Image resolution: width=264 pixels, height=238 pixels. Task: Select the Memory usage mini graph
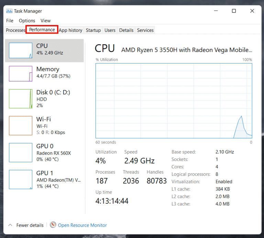click(21, 74)
